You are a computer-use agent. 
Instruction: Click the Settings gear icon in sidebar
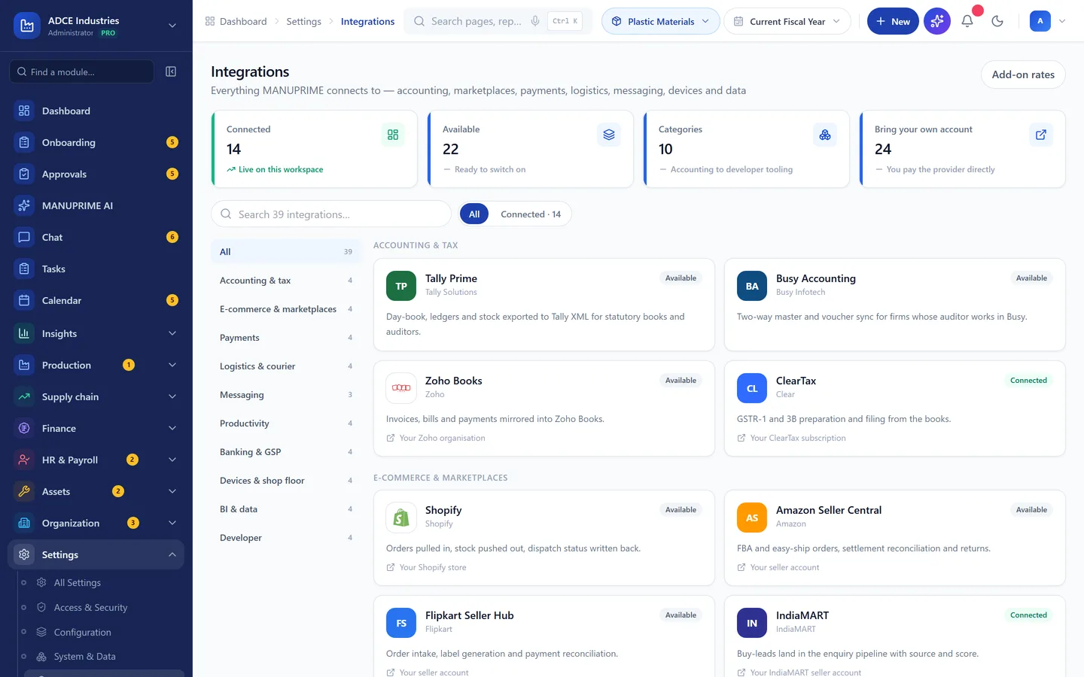point(24,554)
